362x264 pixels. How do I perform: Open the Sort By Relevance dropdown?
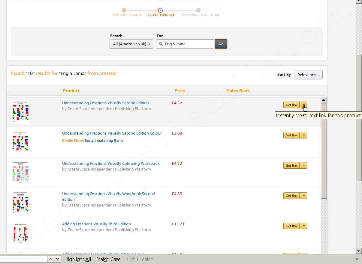coord(308,75)
